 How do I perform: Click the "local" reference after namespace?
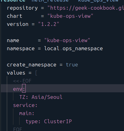52,48
